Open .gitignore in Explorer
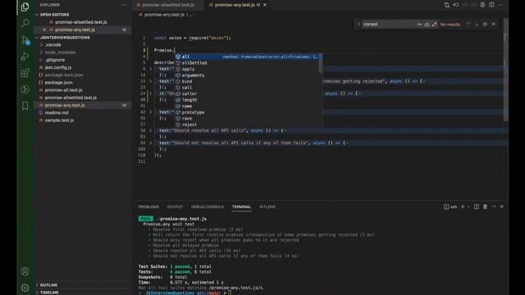525x295 pixels. pyautogui.click(x=55, y=60)
